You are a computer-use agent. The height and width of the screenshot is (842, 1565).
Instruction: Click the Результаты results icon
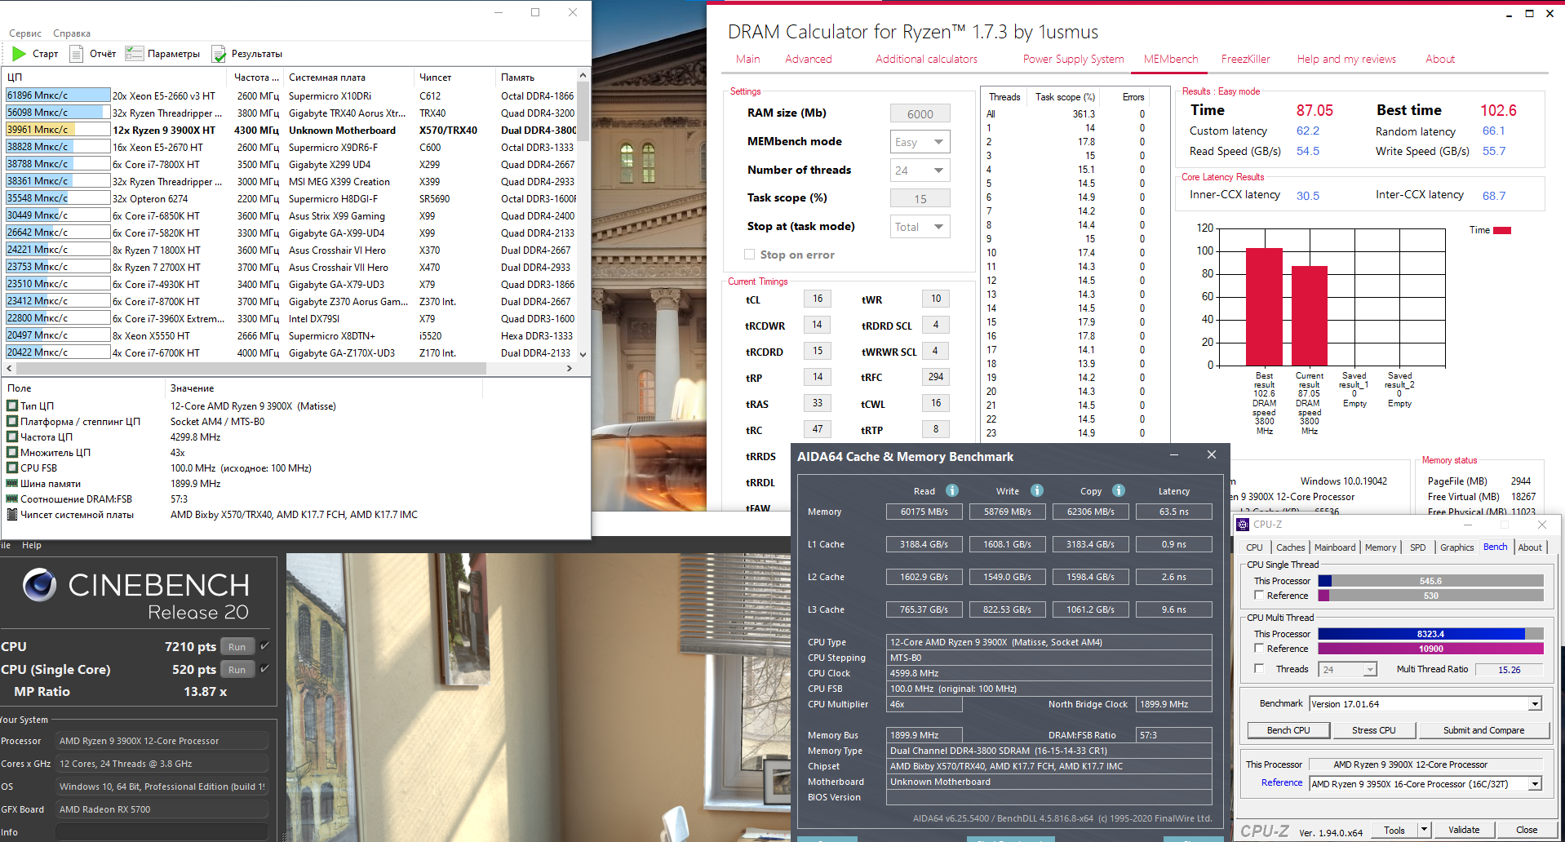point(219,54)
